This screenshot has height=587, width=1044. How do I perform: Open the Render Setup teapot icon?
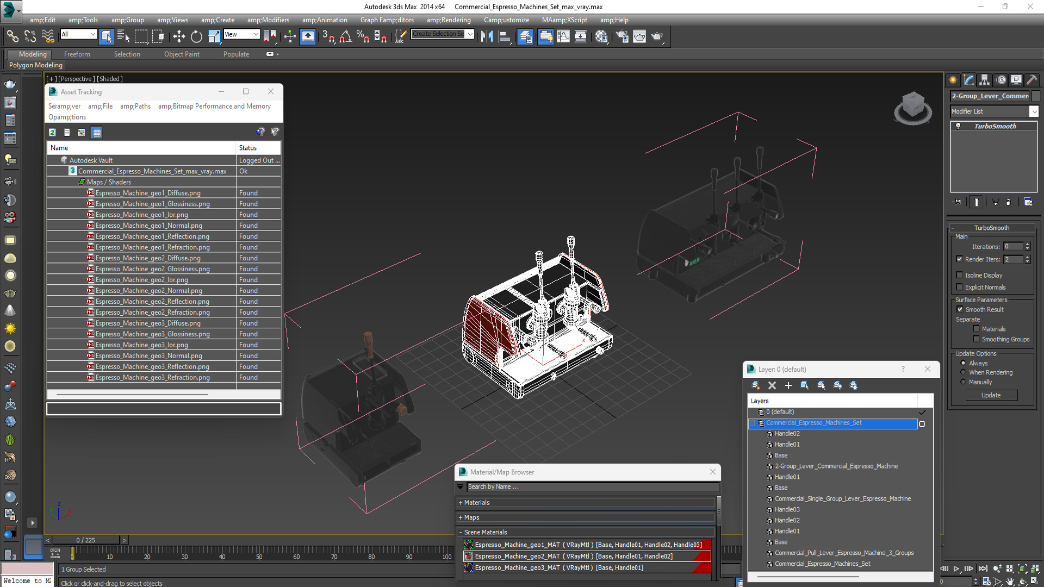pos(622,36)
